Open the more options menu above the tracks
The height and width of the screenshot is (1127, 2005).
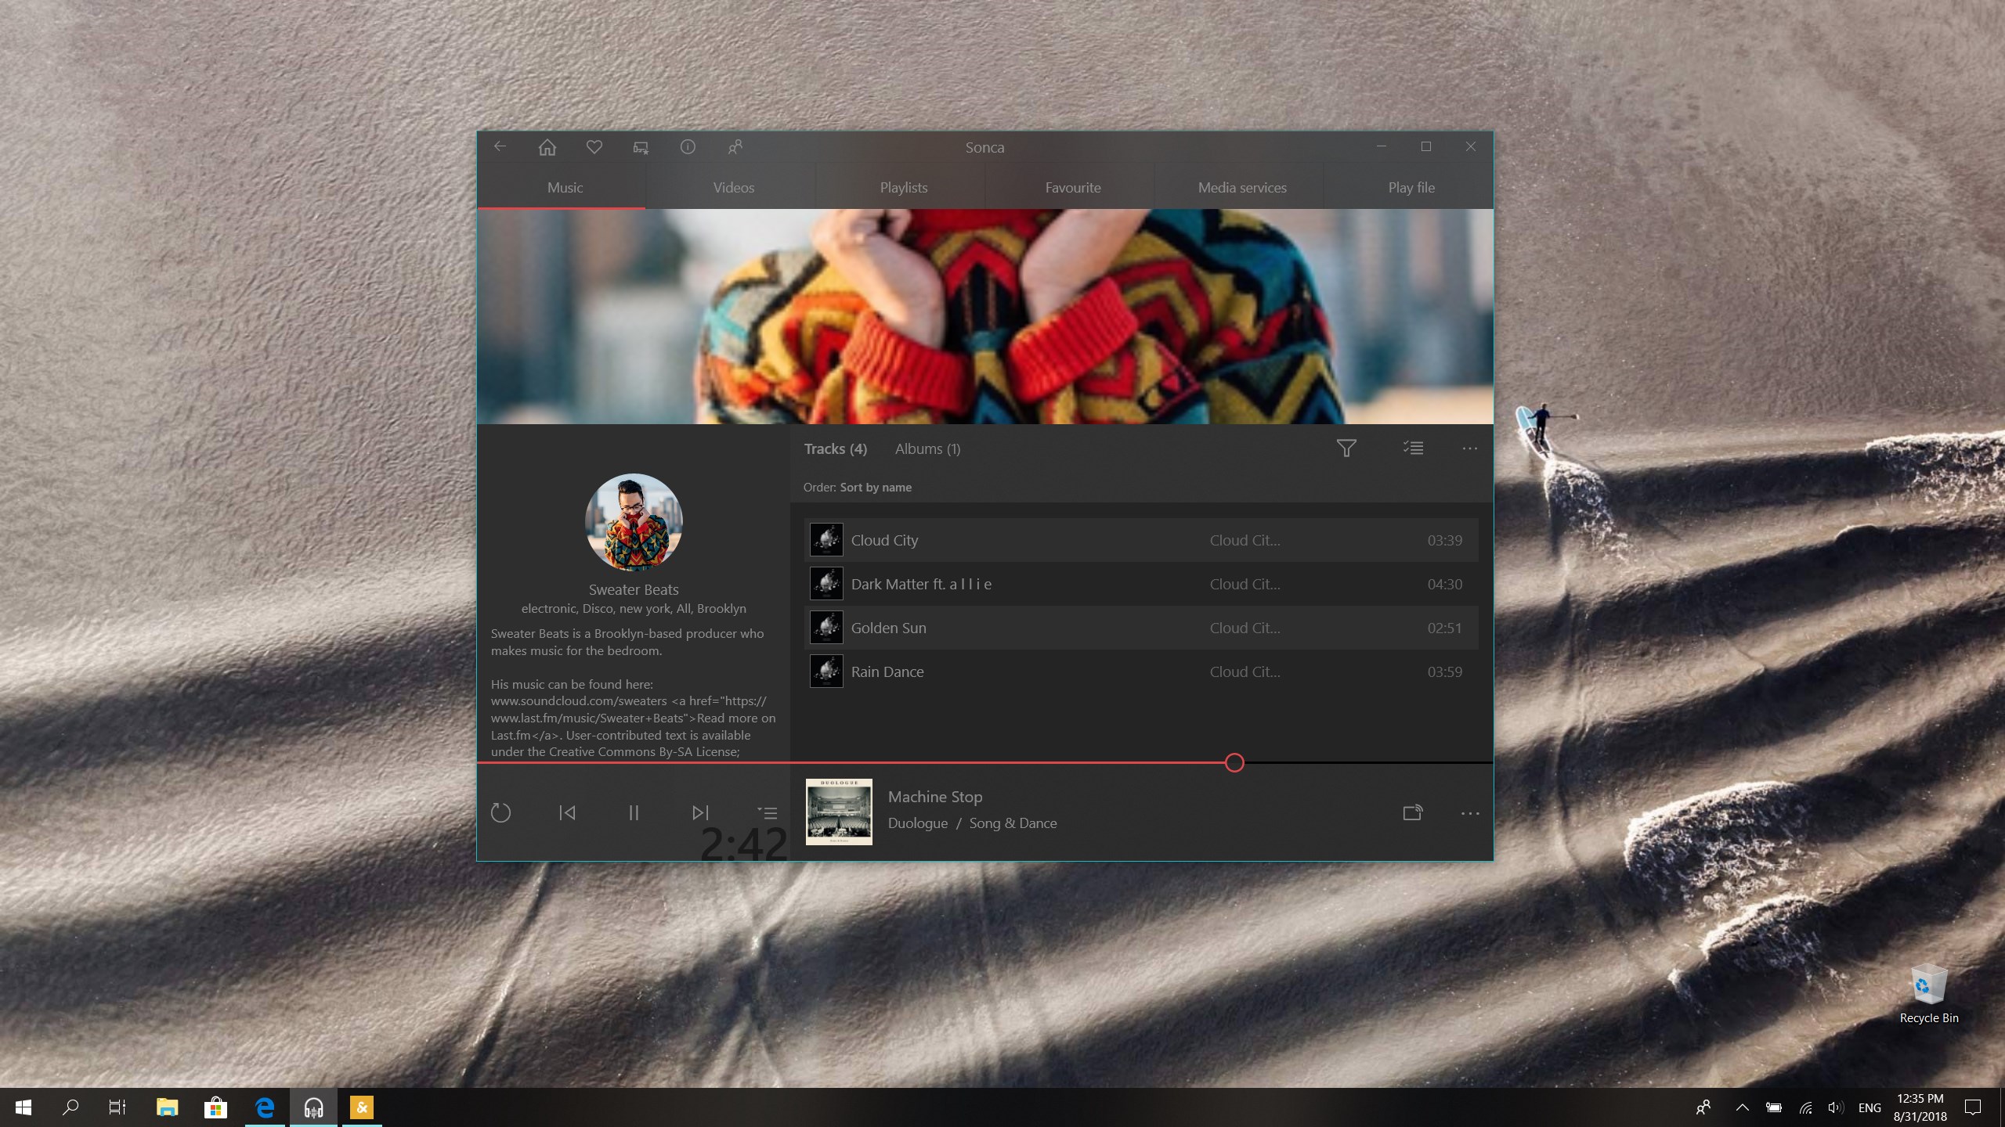tap(1469, 448)
